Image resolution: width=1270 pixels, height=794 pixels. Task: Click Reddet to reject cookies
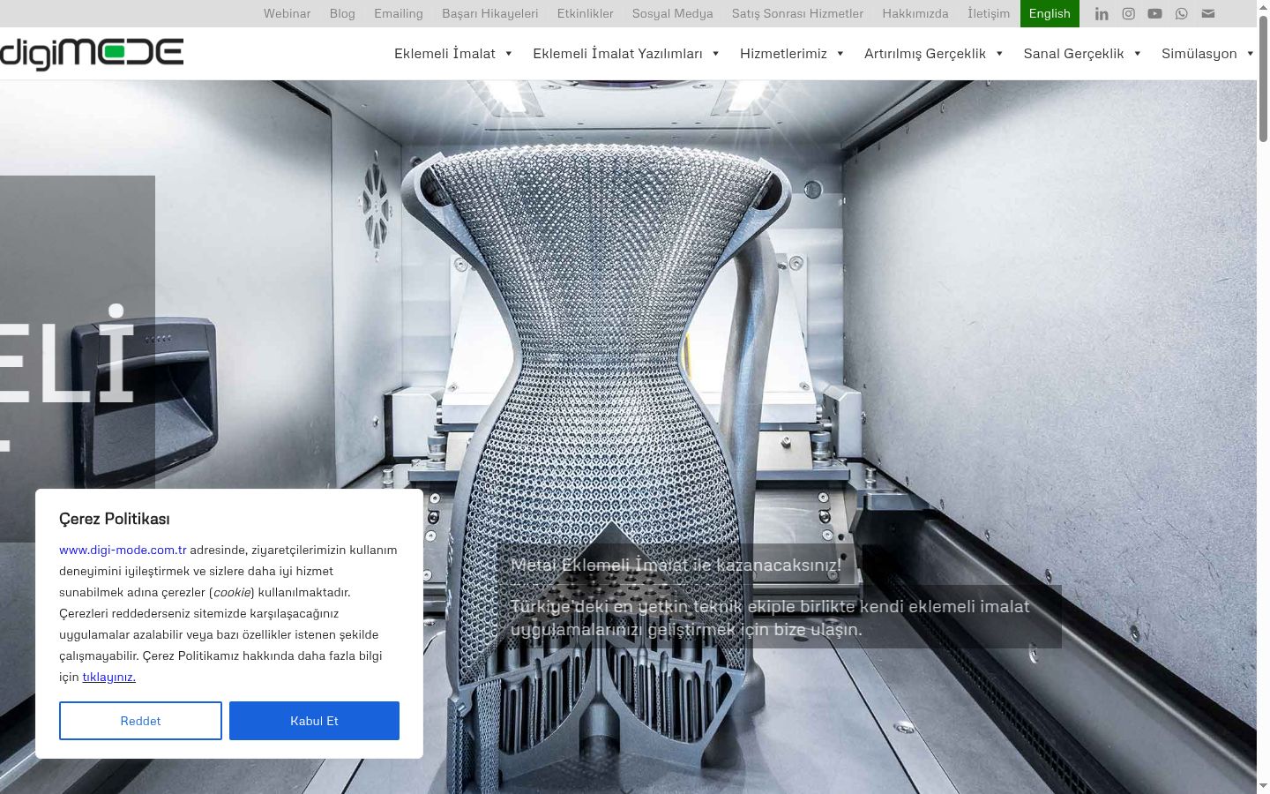pyautogui.click(x=140, y=721)
